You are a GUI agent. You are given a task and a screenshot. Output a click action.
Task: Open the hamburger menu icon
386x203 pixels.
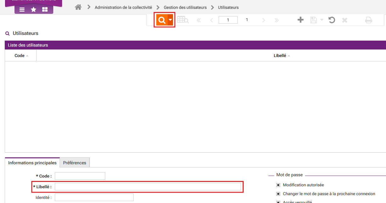coord(22,9)
